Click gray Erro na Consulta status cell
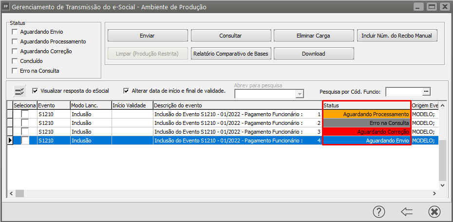453x222 pixels. pos(367,123)
